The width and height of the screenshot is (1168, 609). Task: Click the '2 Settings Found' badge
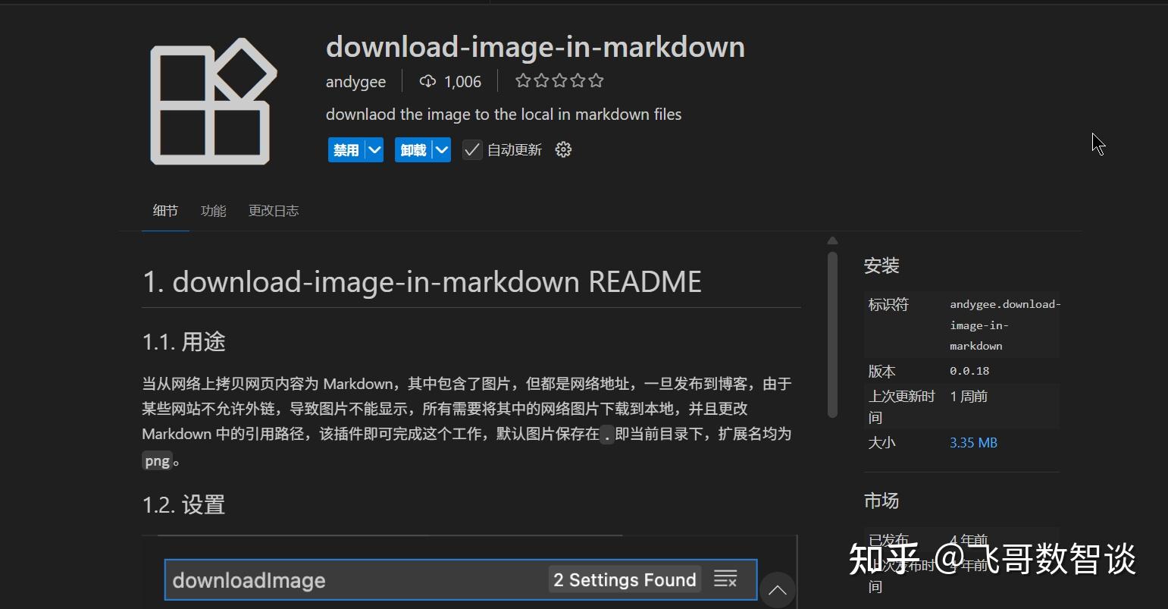click(625, 580)
